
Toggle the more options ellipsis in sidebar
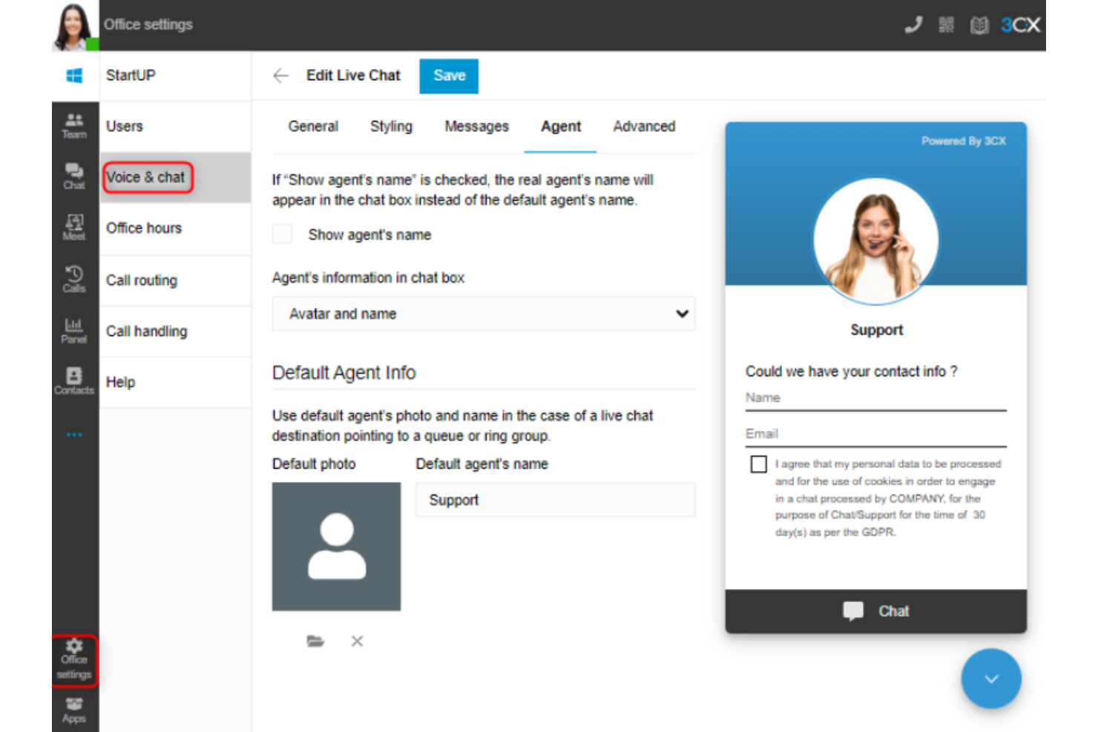pos(73,434)
